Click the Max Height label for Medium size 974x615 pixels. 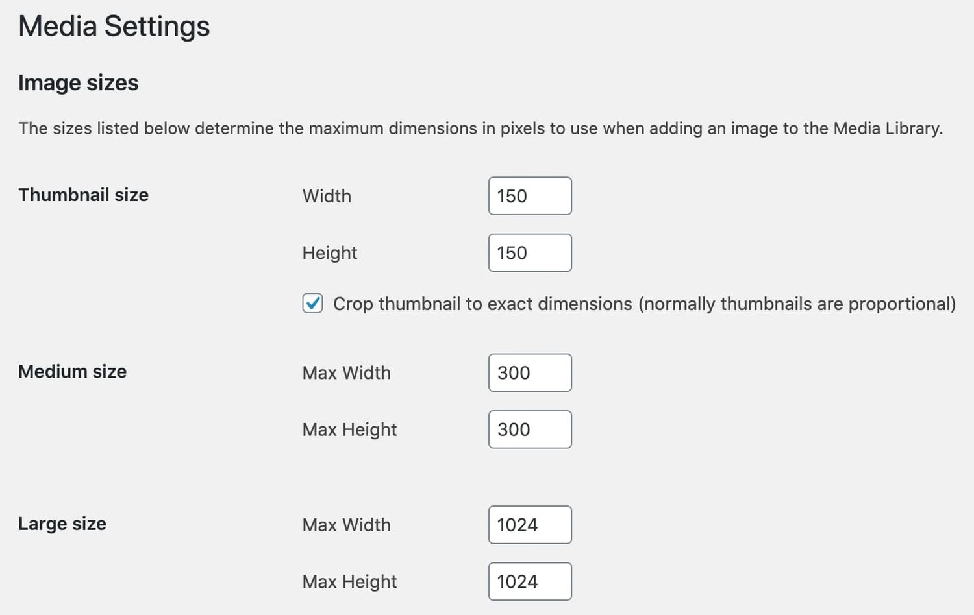click(349, 429)
